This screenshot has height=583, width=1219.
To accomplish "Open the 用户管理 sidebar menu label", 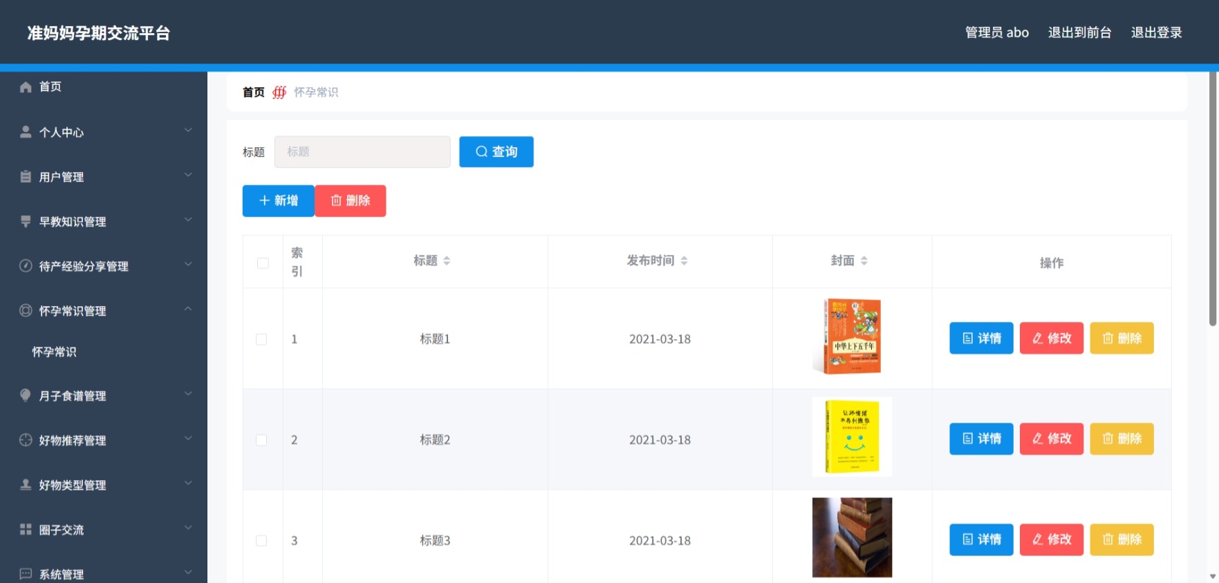I will (62, 178).
